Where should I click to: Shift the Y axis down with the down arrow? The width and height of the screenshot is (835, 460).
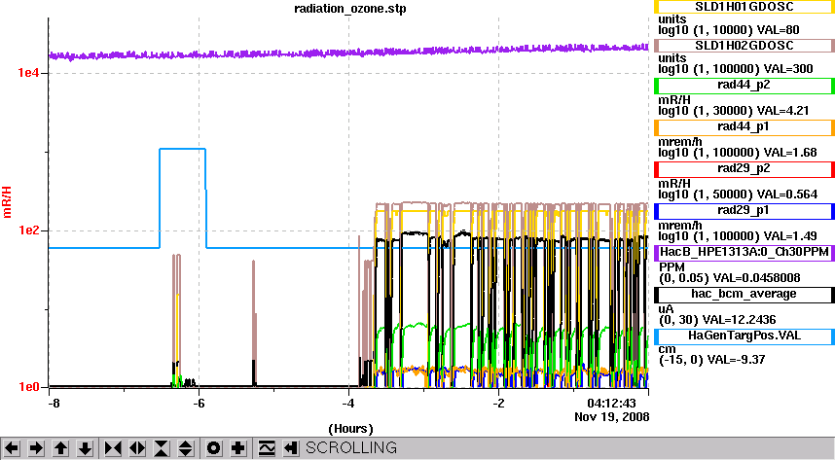click(86, 448)
